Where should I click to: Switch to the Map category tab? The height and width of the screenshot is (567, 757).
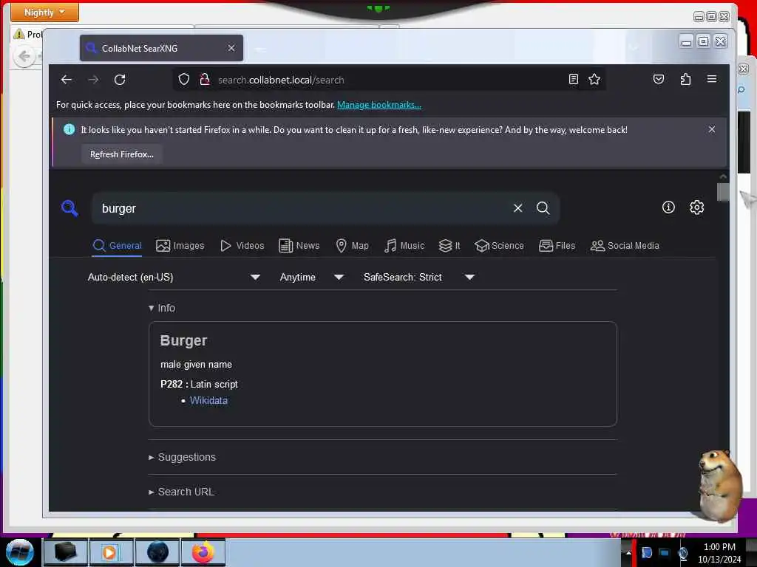pyautogui.click(x=353, y=245)
